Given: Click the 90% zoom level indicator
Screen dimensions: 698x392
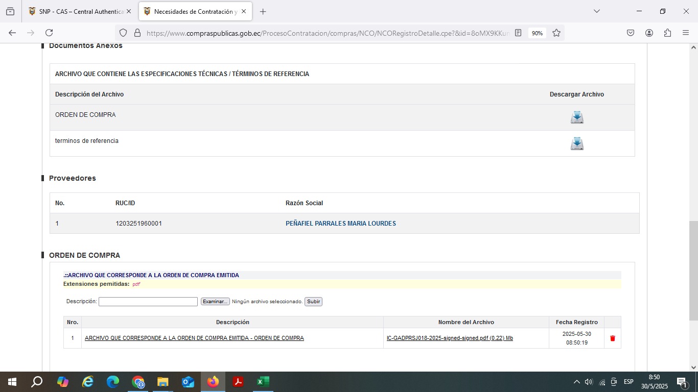Looking at the screenshot, I should pyautogui.click(x=537, y=33).
